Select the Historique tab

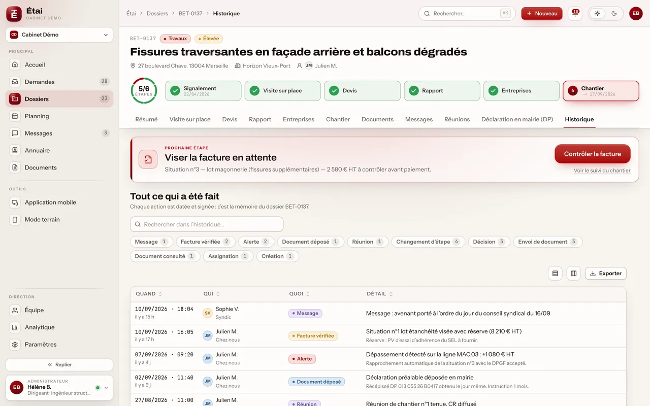(x=579, y=120)
